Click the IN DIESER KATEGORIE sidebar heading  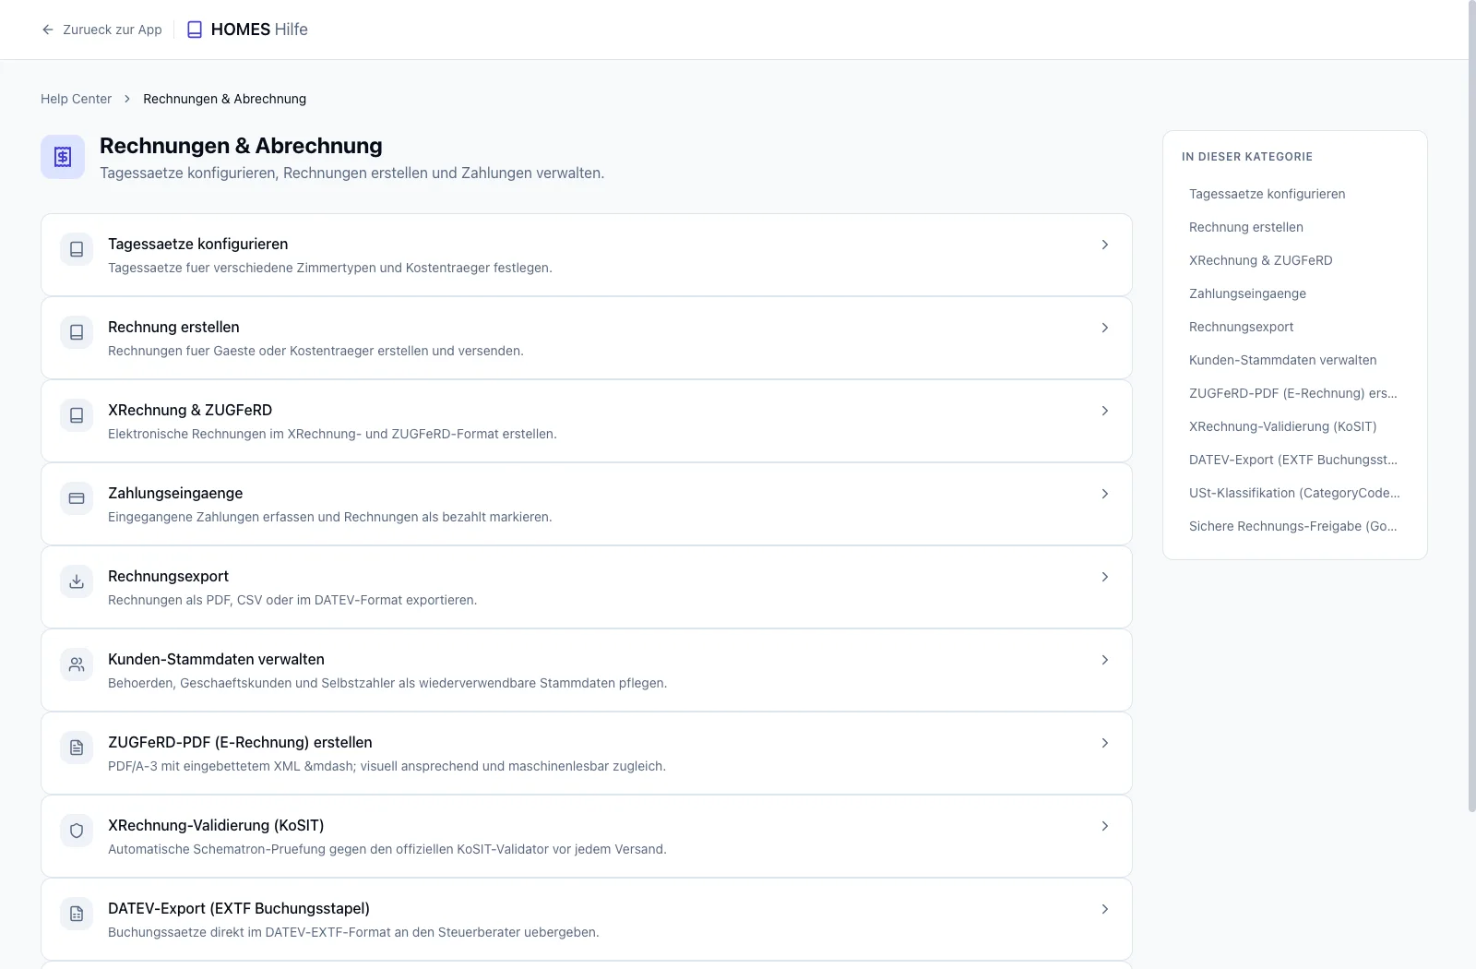tap(1247, 157)
